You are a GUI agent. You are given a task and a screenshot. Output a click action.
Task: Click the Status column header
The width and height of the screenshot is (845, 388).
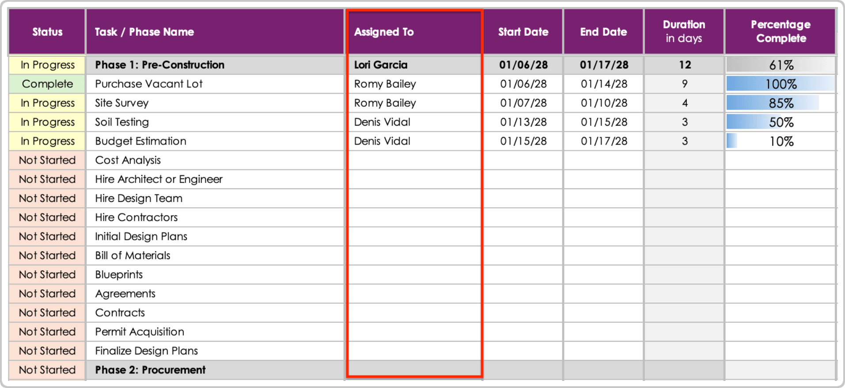tap(47, 32)
